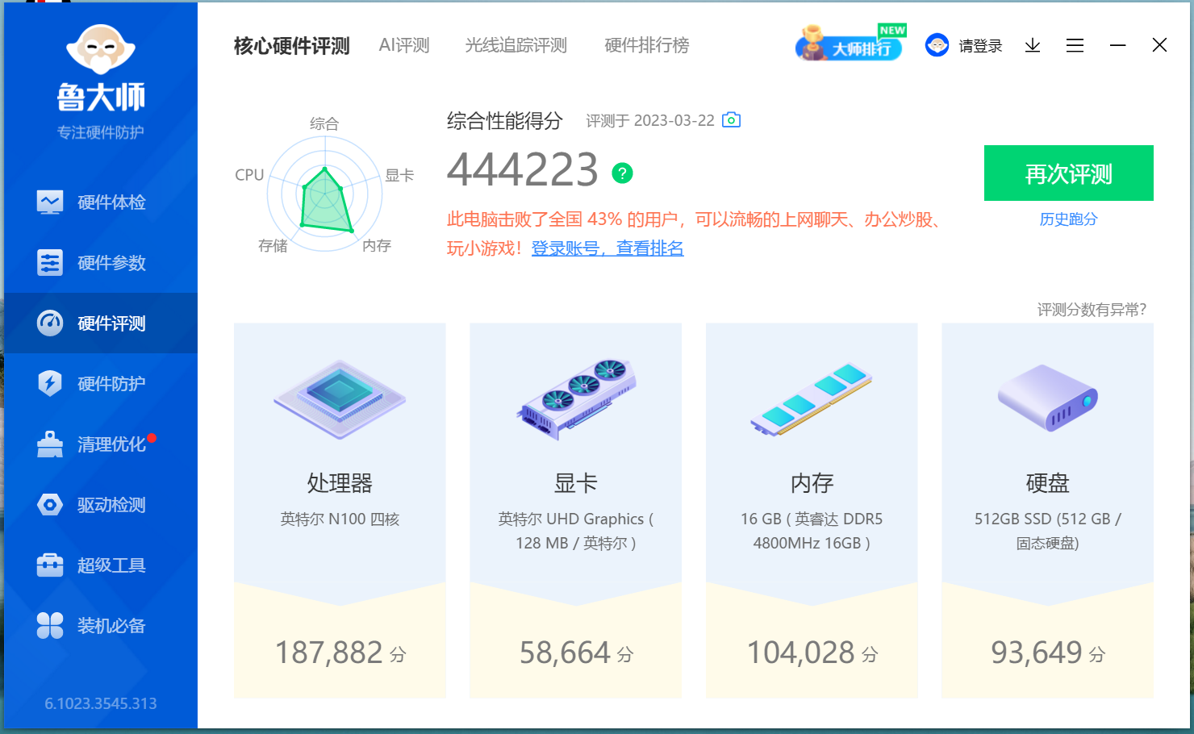Click 英特尔 N100 四核 text
This screenshot has height=734, width=1194.
(340, 519)
